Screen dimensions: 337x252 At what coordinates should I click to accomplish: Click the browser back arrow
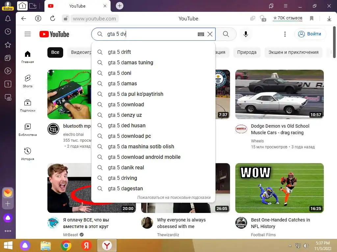(24, 19)
